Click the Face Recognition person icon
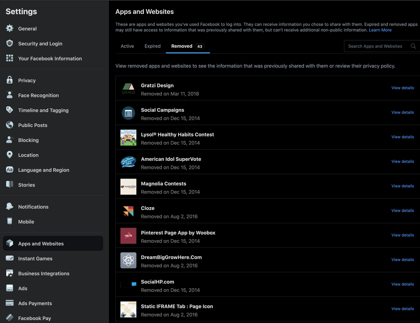This screenshot has width=420, height=323. pos(10,95)
